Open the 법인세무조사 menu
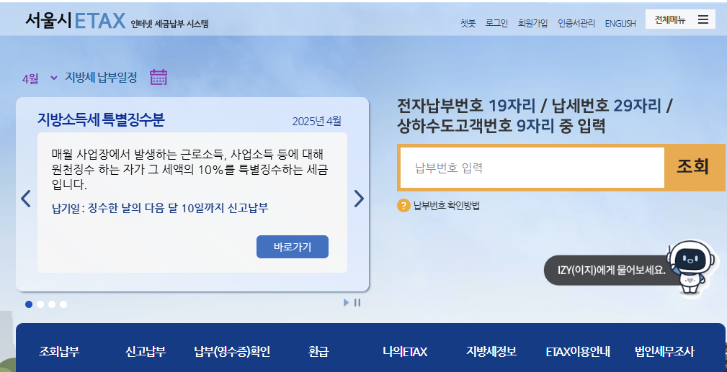The width and height of the screenshot is (727, 372). click(664, 352)
